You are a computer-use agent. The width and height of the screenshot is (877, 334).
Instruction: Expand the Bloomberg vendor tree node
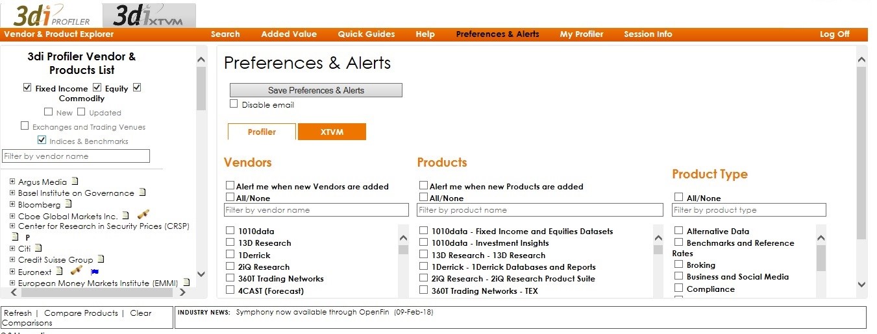tap(12, 204)
